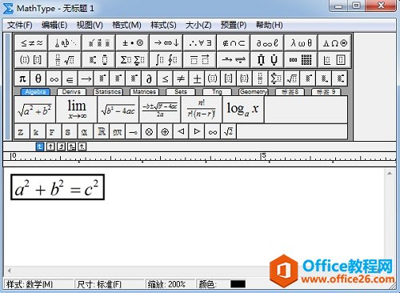Screen dimensions: 400x293
Task: Open the 样式(S) menu
Action: click(x=163, y=25)
